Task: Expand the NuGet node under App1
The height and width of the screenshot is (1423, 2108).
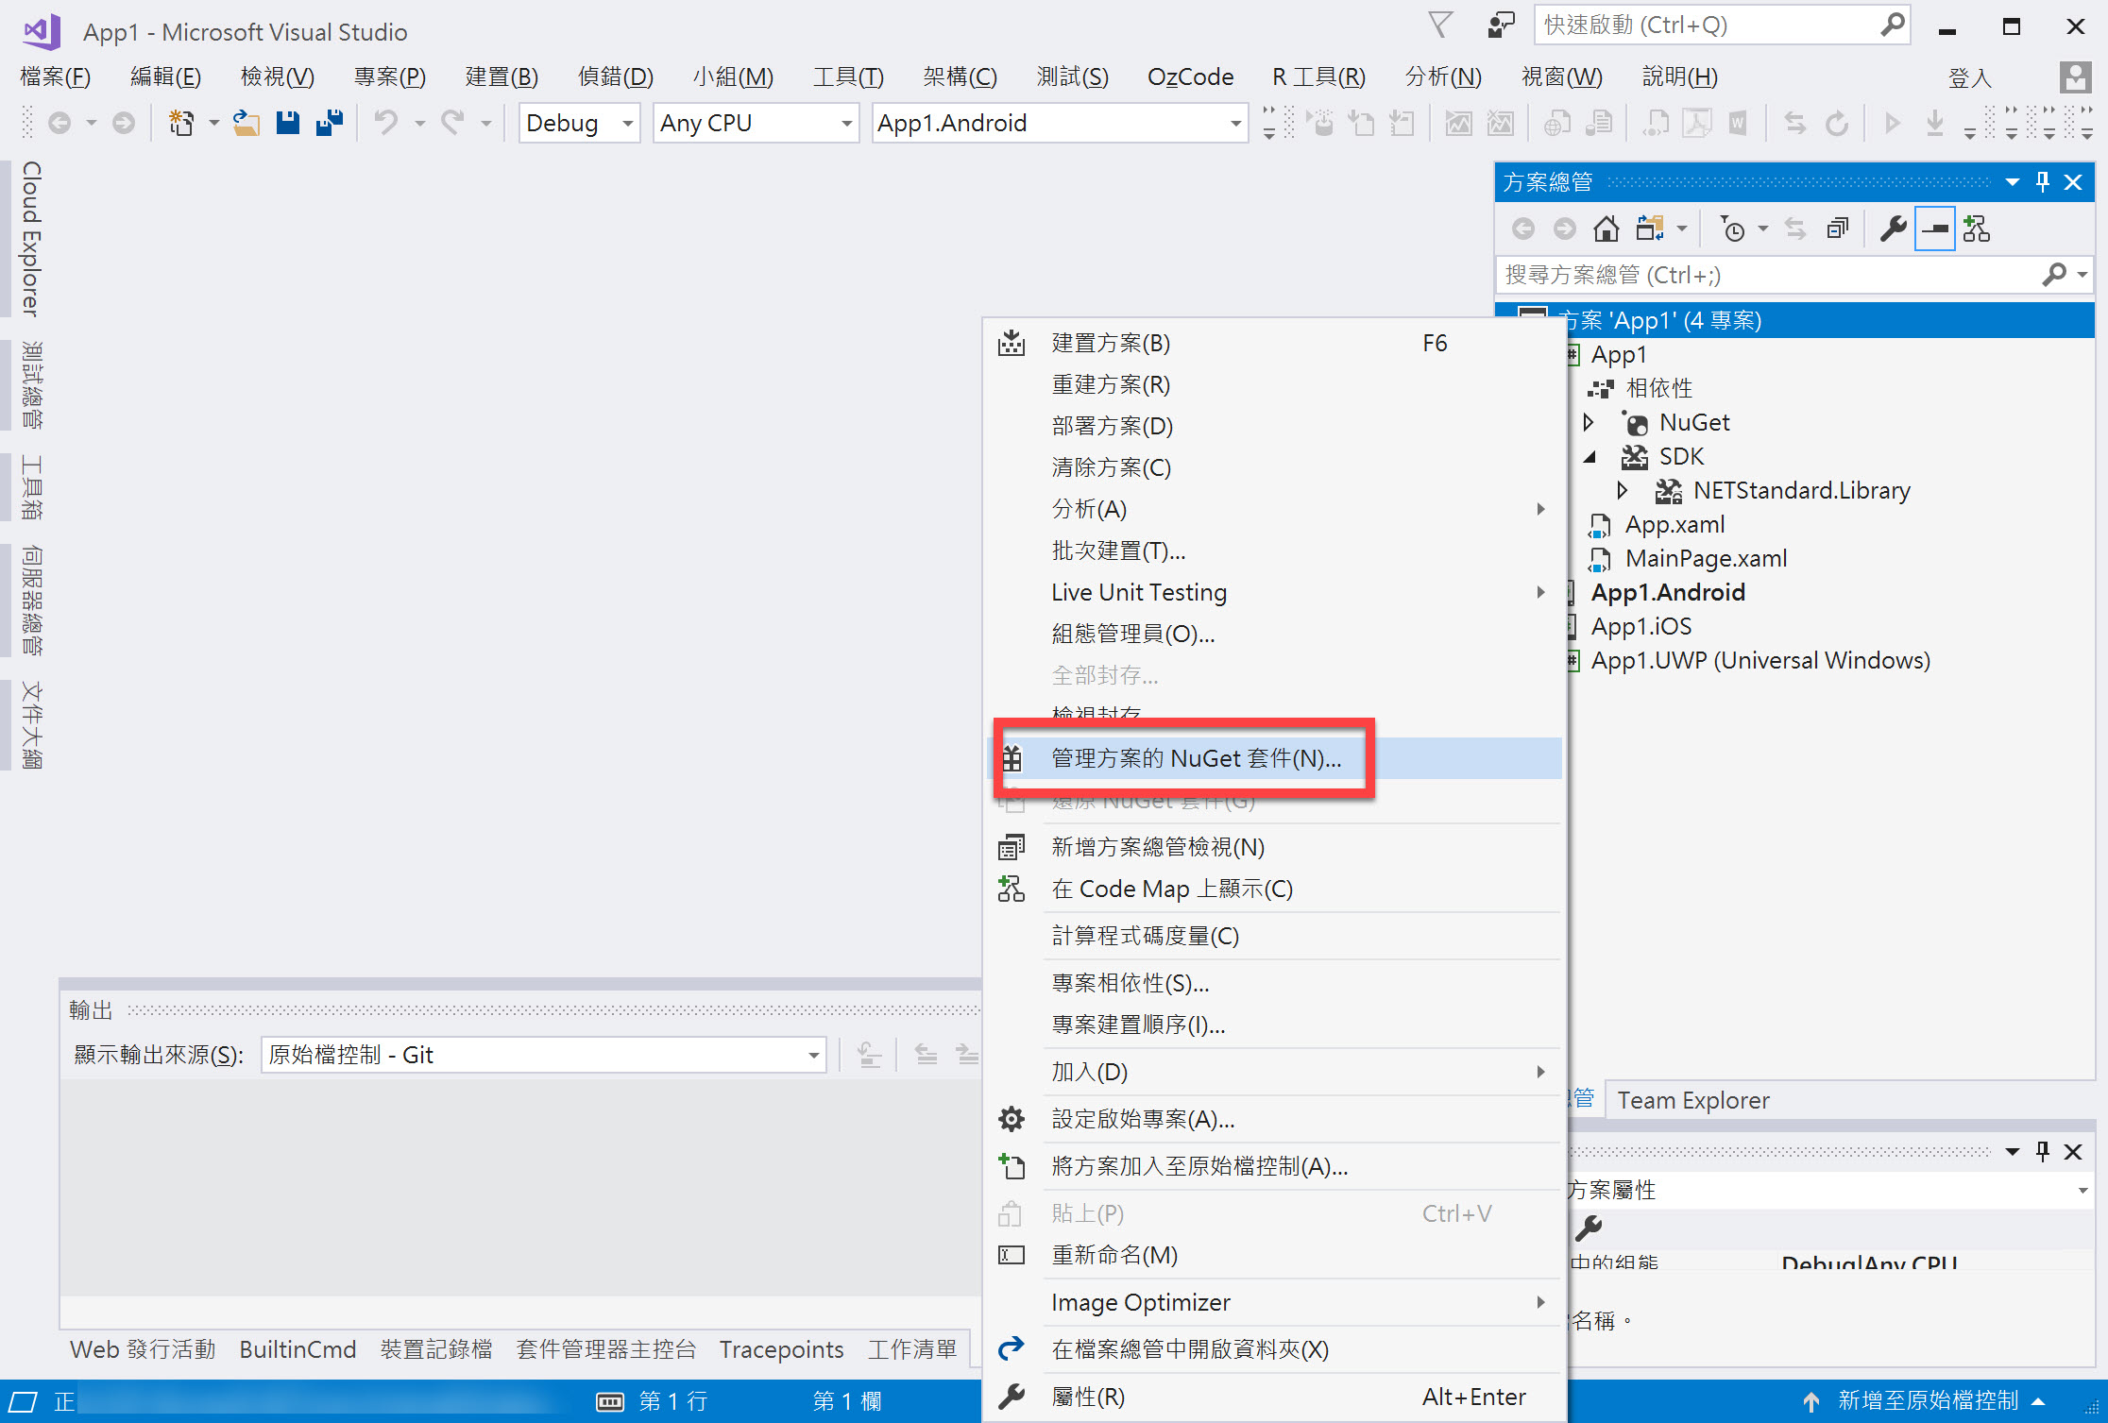Action: [1589, 422]
